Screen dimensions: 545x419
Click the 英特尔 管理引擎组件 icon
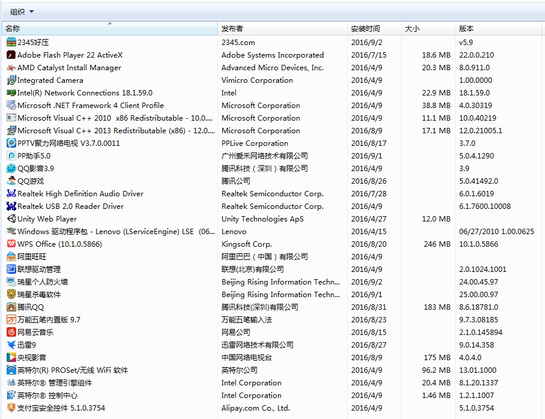(x=11, y=382)
